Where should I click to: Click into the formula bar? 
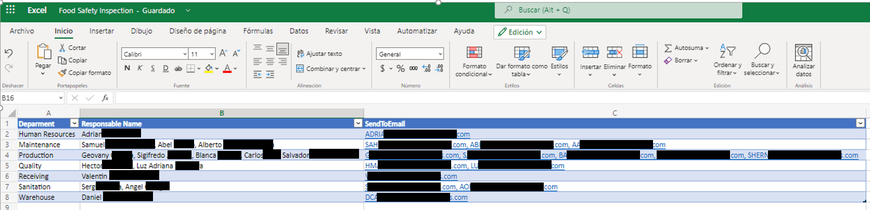(492, 97)
